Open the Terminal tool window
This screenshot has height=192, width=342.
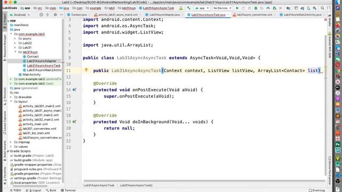pos(68,190)
